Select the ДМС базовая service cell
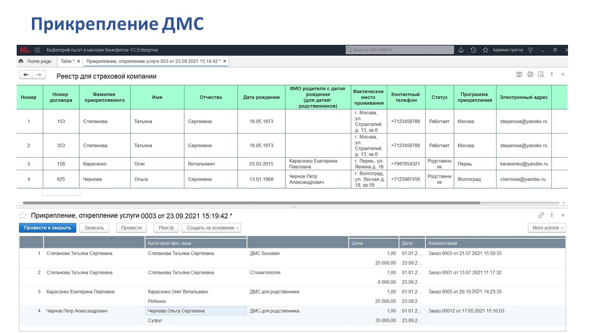Screen dimensions: 593x333 (297, 253)
